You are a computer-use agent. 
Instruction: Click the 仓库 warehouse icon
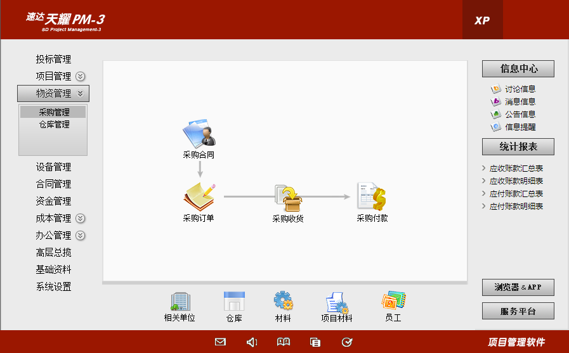pyautogui.click(x=234, y=302)
